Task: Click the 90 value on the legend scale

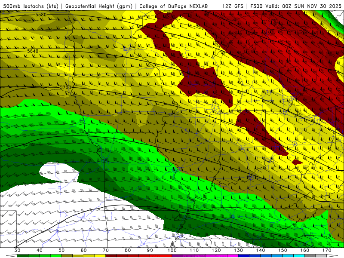Action: 150,250
